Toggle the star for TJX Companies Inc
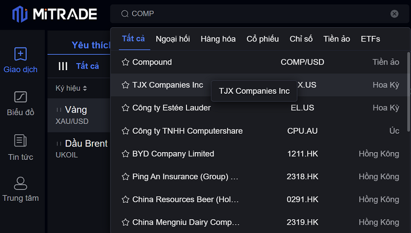The height and width of the screenshot is (233, 411). point(125,85)
